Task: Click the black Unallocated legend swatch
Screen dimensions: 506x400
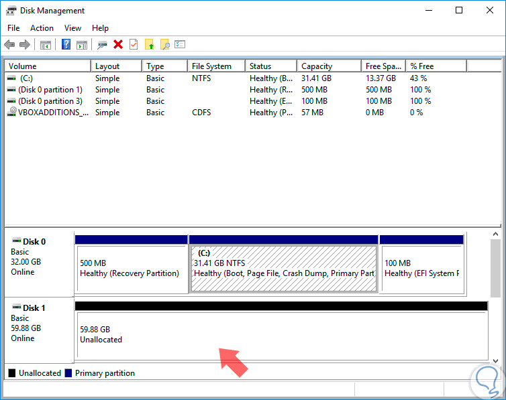Action: pos(12,373)
